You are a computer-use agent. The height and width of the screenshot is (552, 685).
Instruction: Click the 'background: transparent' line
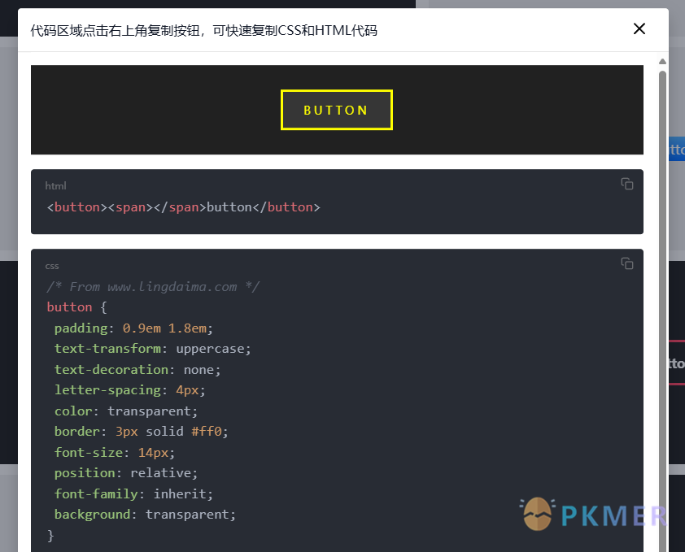145,515
